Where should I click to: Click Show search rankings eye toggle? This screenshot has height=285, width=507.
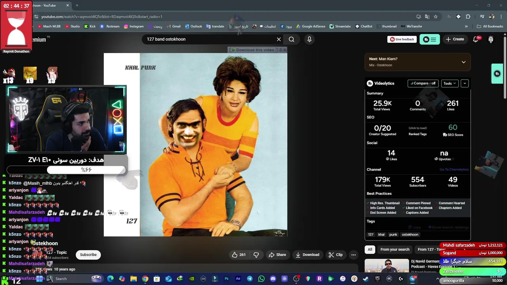point(448,228)
